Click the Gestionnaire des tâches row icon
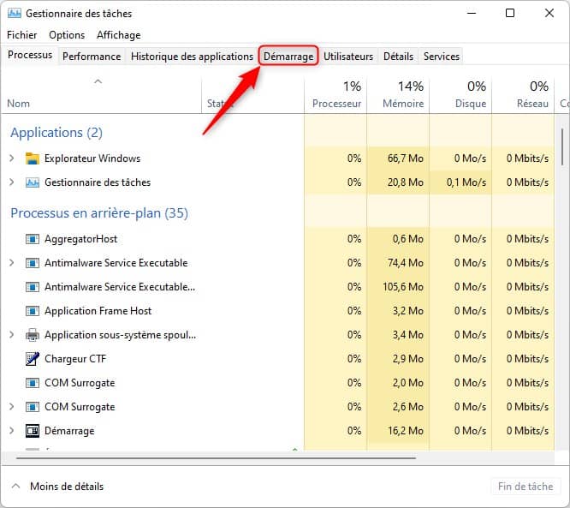Image resolution: width=570 pixels, height=508 pixels. pos(33,182)
